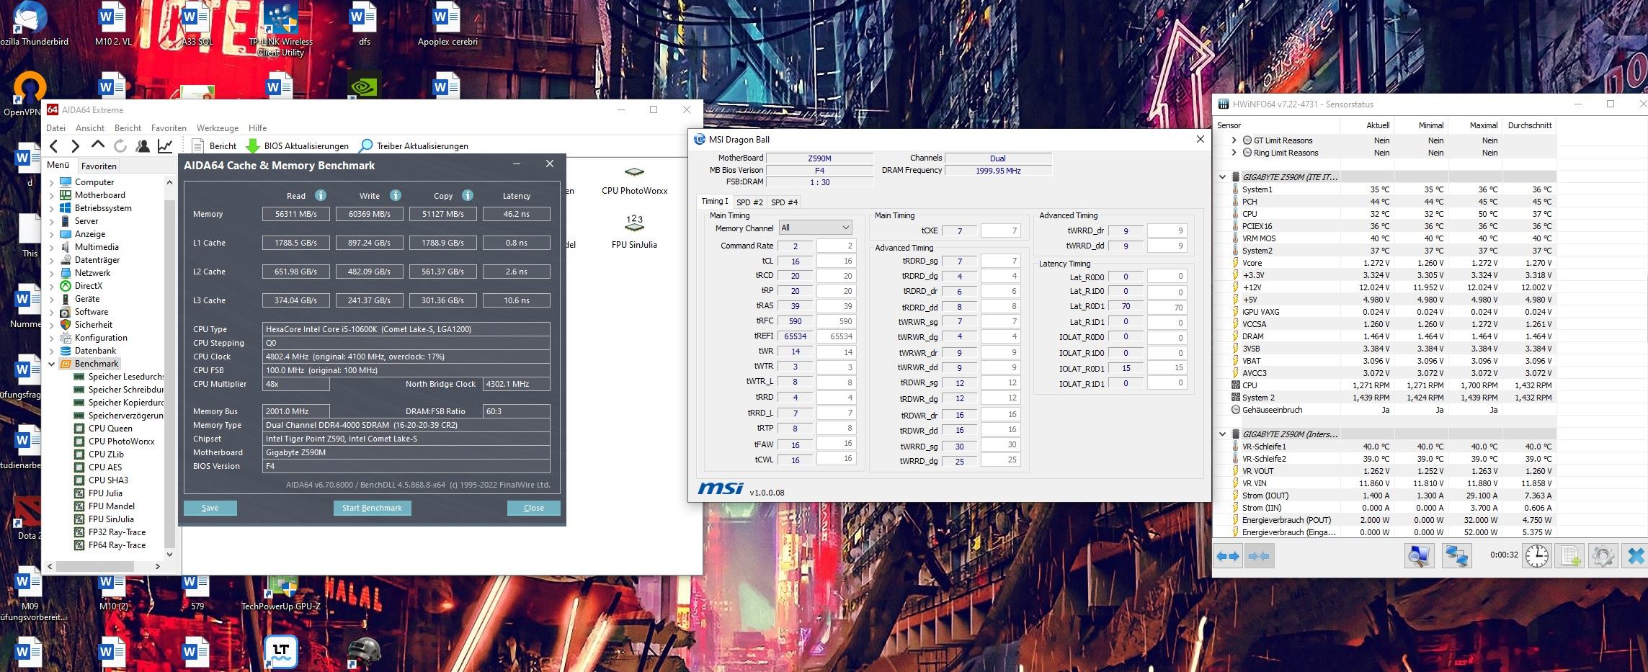Screen dimensions: 1648x672
Task: Switch to Favoriten tab in AIDA64 sidebar
Action: (98, 166)
